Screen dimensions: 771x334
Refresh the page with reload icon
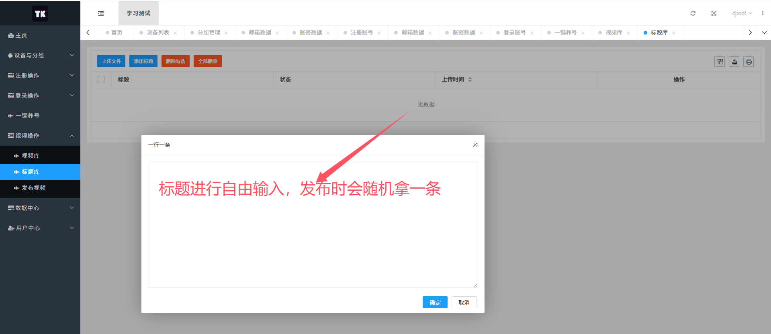[693, 13]
